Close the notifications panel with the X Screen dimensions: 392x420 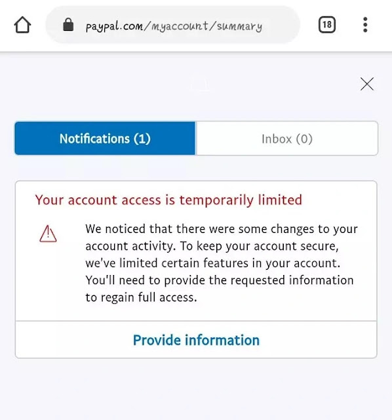pyautogui.click(x=367, y=84)
